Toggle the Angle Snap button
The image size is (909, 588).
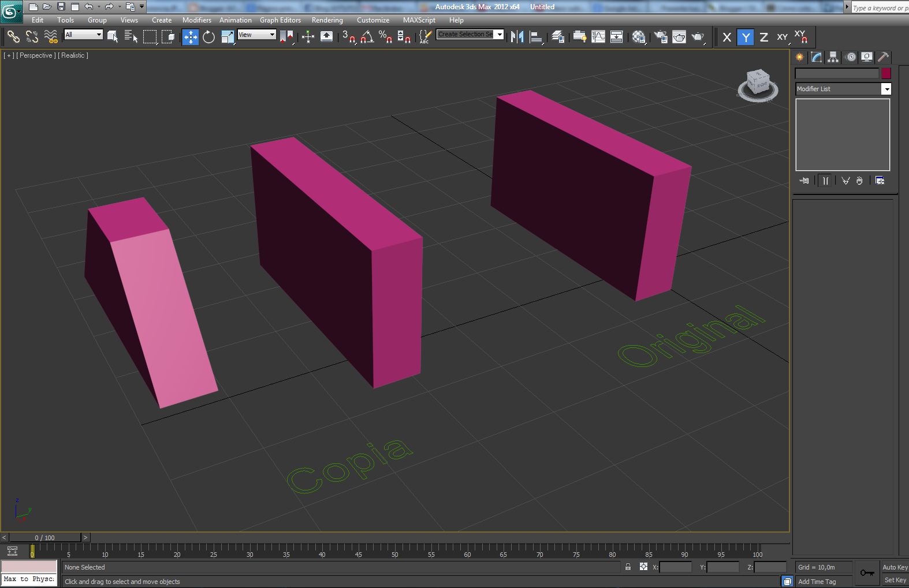[367, 37]
